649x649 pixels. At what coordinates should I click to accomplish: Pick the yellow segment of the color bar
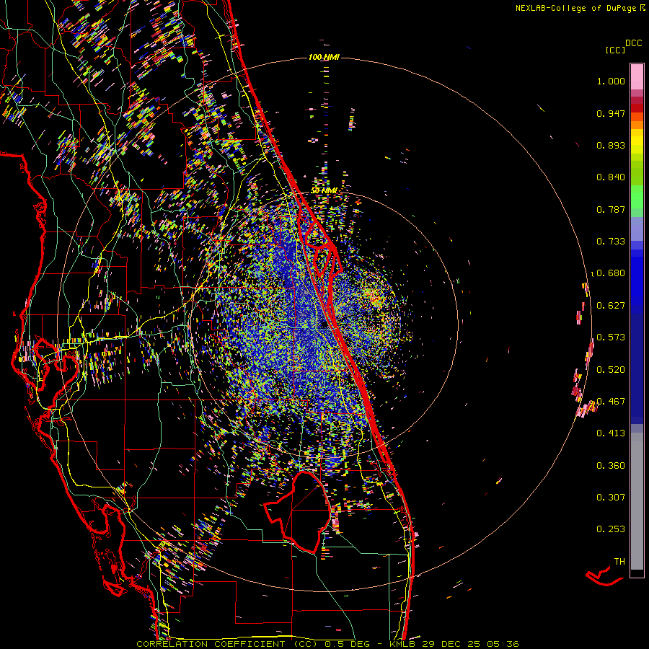click(637, 141)
